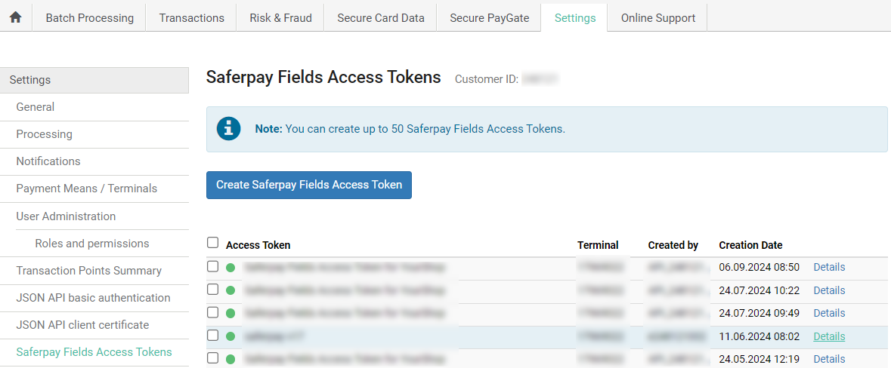This screenshot has width=891, height=368.
Task: Check the token created 06.09.2024 08:50
Action: 213,266
